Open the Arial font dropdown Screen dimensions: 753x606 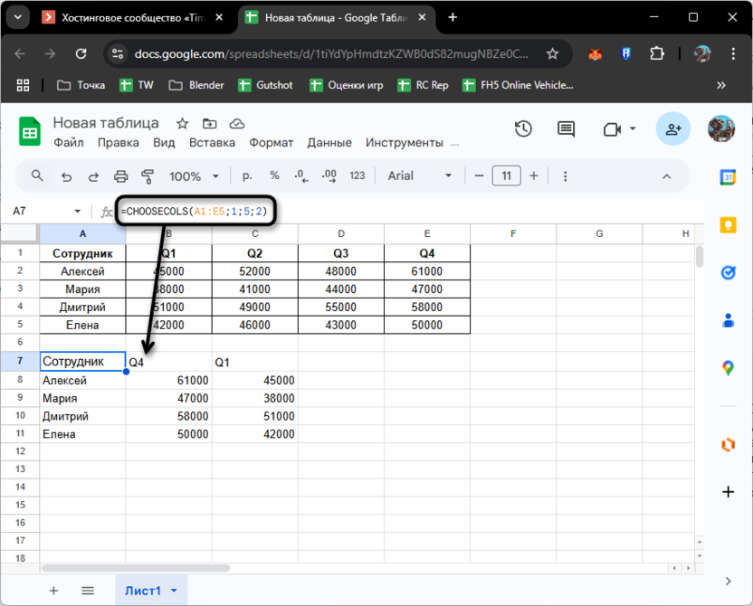[x=420, y=175]
